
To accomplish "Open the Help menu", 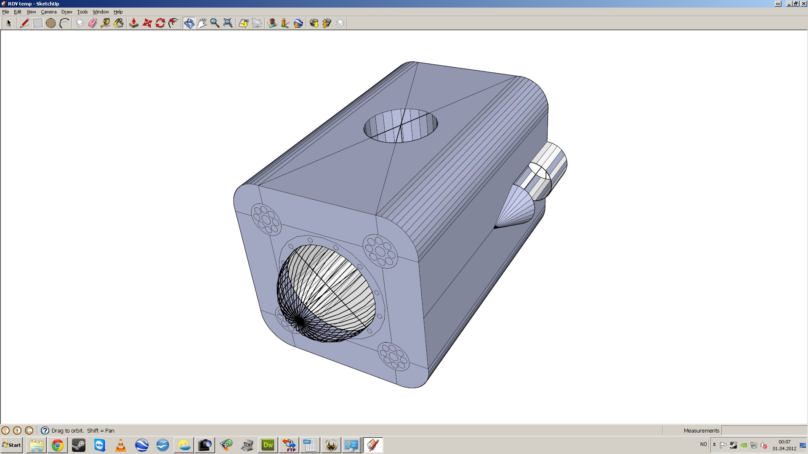I will 118,12.
